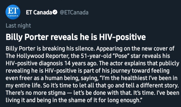Image resolution: width=181 pixels, height=107 pixels.
Task: Click the word "CANADA" in the logo
Action: pos(13,16)
